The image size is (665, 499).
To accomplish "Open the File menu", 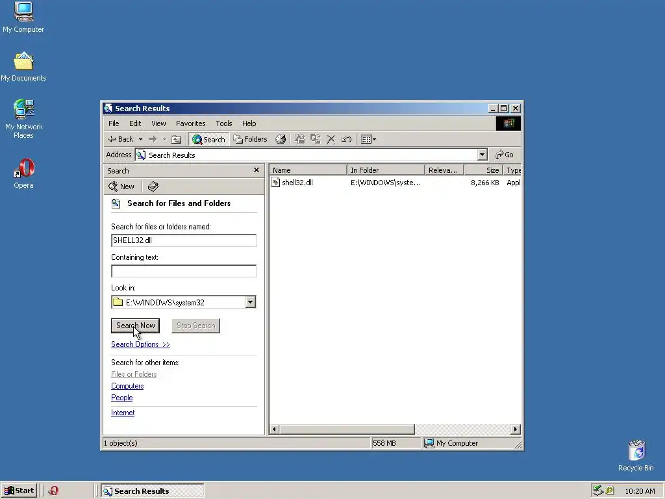I will [114, 123].
